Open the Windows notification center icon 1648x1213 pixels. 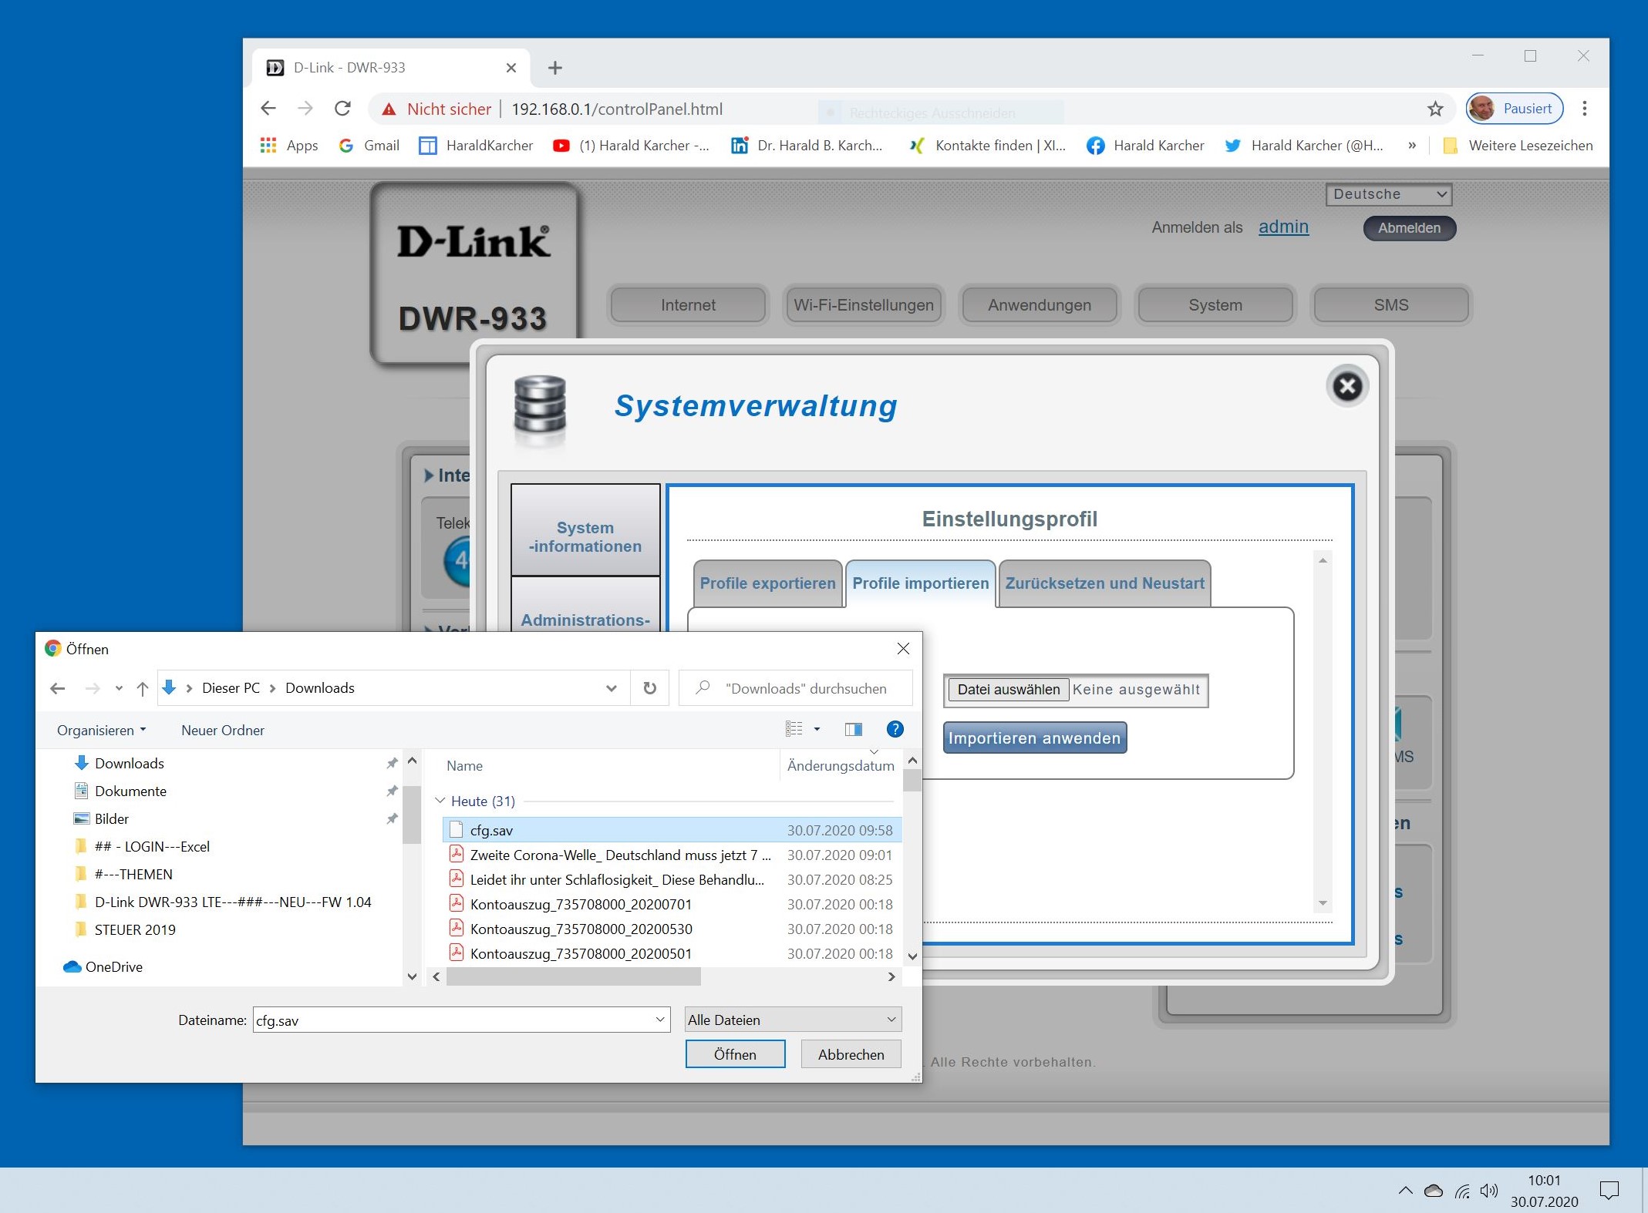point(1609,1190)
